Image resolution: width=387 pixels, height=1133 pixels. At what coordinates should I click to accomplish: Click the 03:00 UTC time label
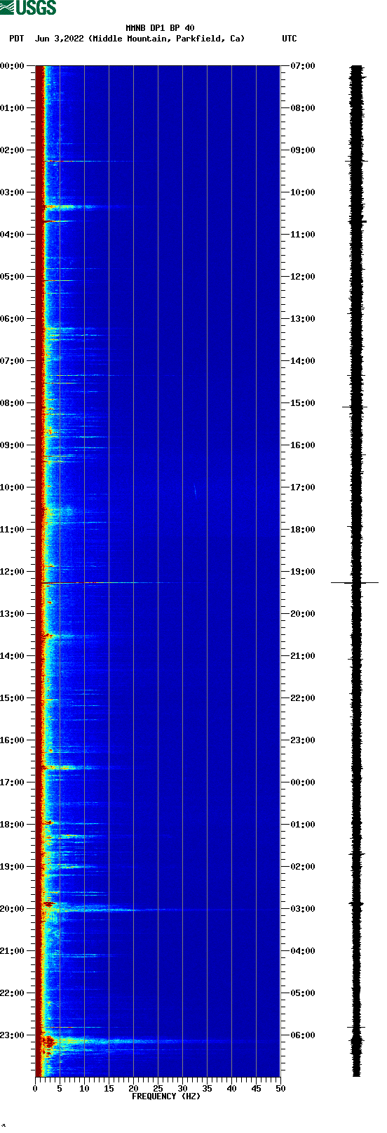(x=303, y=909)
